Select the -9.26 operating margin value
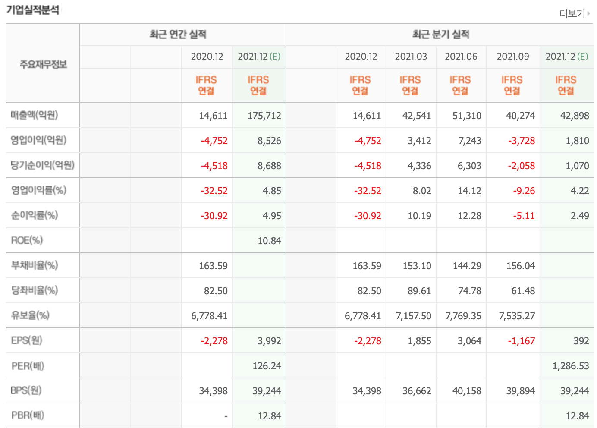The width and height of the screenshot is (597, 428). click(x=524, y=191)
